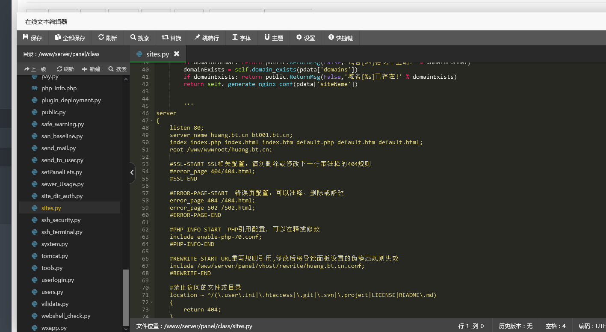This screenshot has width=606, height=332.
Task: Change 空格: 4 indentation setting
Action: (x=555, y=326)
